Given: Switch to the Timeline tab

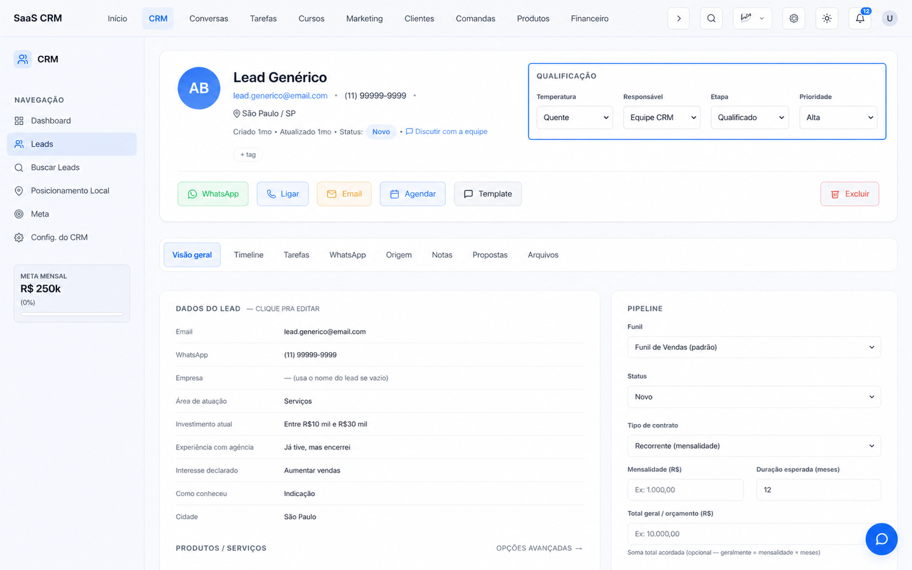Looking at the screenshot, I should 249,255.
